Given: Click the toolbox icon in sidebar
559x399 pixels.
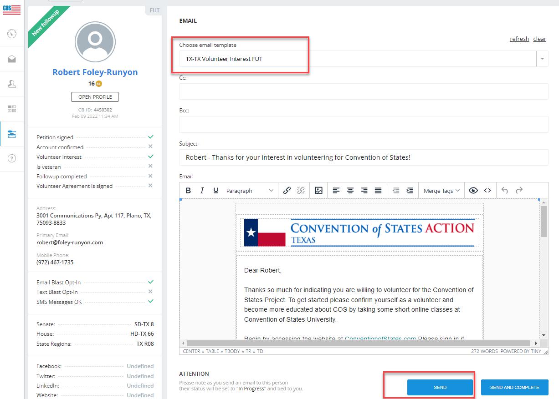Looking at the screenshot, I should click(x=12, y=133).
